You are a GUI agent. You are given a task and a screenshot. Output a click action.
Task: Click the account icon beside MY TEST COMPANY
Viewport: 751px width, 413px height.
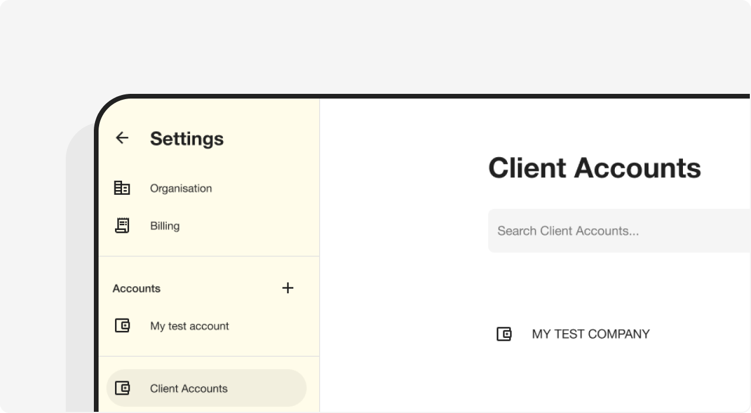pyautogui.click(x=503, y=334)
